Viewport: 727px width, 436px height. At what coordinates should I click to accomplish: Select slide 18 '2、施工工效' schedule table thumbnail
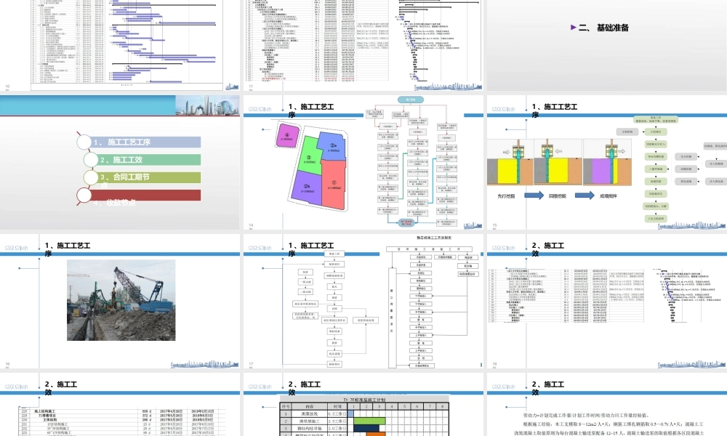(x=607, y=301)
